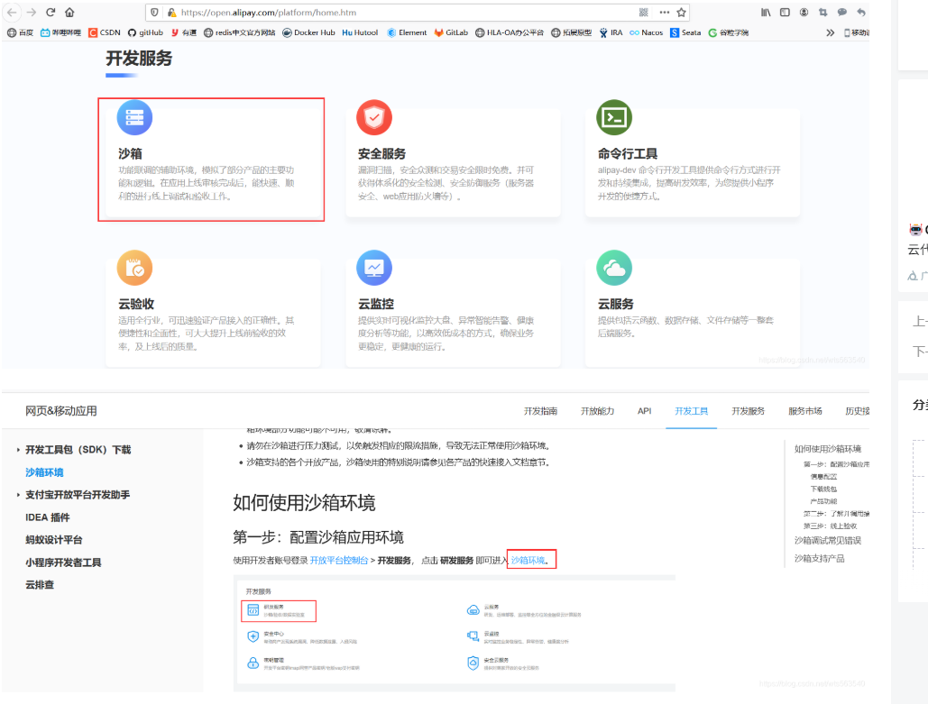The image size is (928, 704).
Task: Open the 沙箱 card title
Action: 130,154
